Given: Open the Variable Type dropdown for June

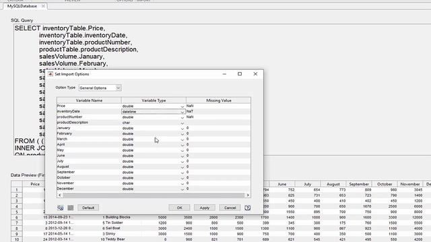Looking at the screenshot, I should 182,155.
